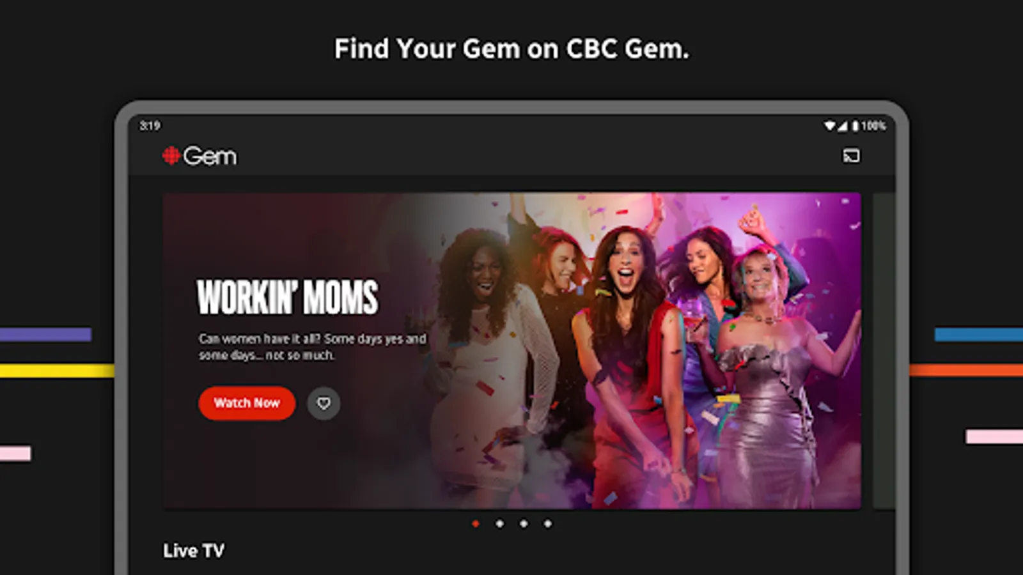Click the cellular signal icon
1023x575 pixels.
(x=843, y=126)
